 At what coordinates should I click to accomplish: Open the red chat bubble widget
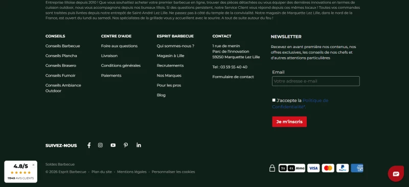click(396, 174)
